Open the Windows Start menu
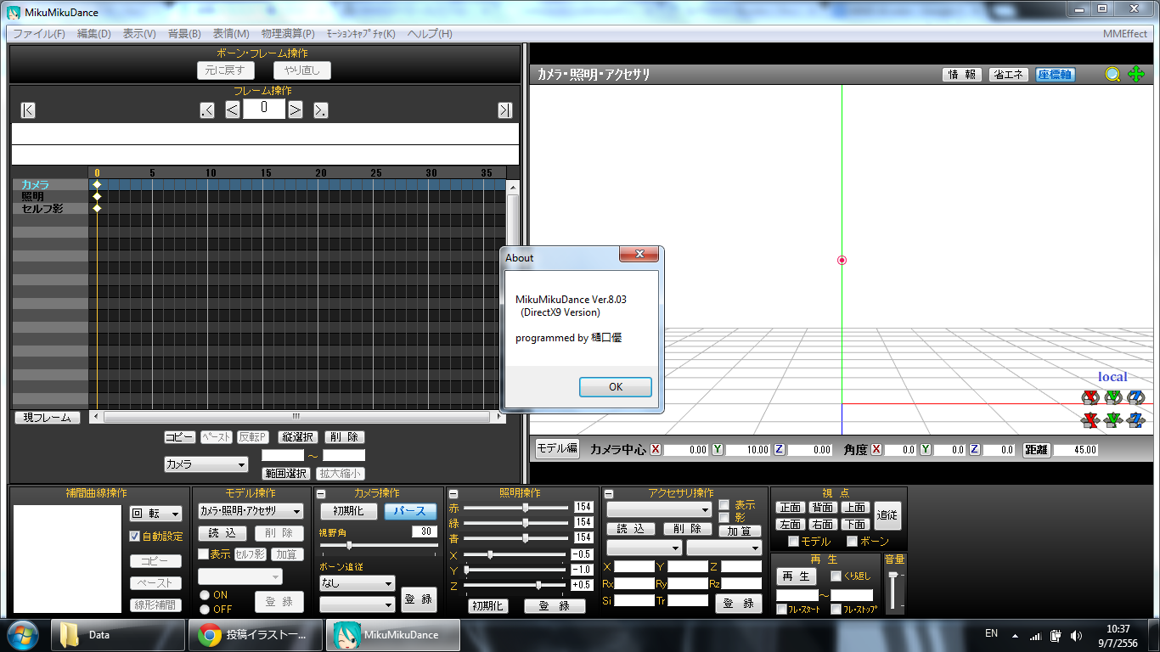Viewport: 1160px width, 652px height. pos(23,635)
